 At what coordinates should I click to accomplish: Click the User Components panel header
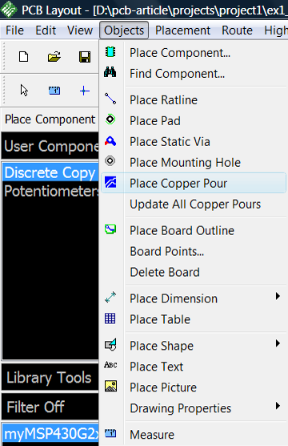coord(50,146)
